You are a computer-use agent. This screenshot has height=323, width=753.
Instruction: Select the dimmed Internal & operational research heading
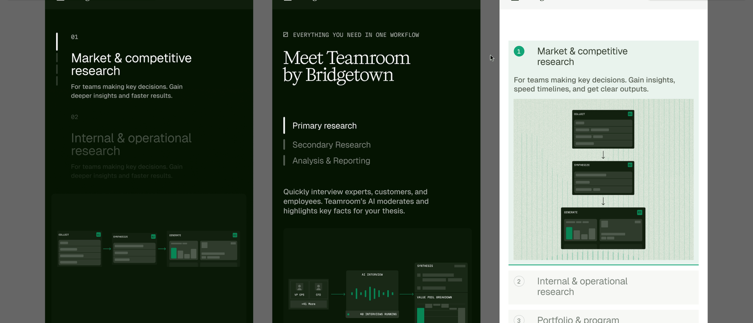click(131, 145)
